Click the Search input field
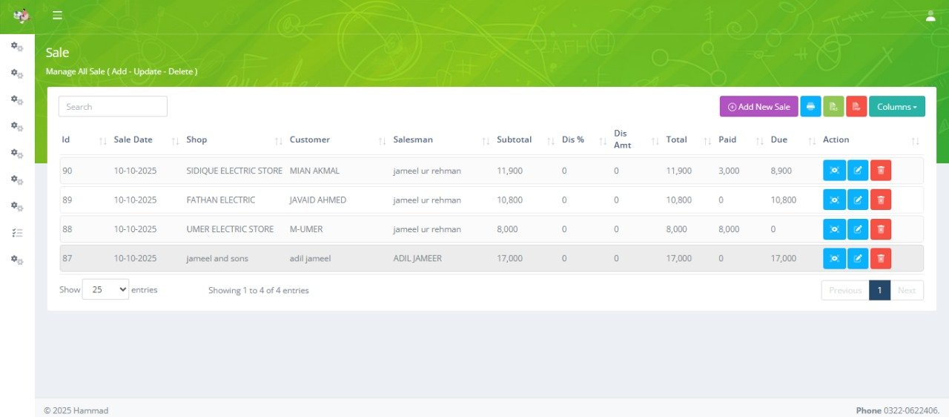 point(113,107)
